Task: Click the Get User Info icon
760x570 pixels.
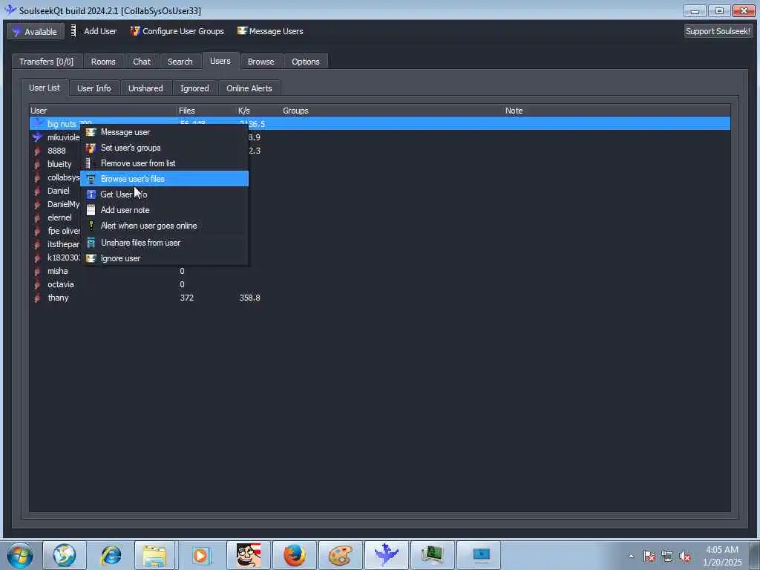Action: tap(91, 194)
